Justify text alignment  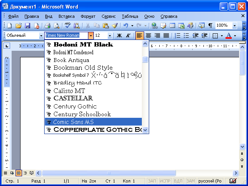[x=166, y=35]
